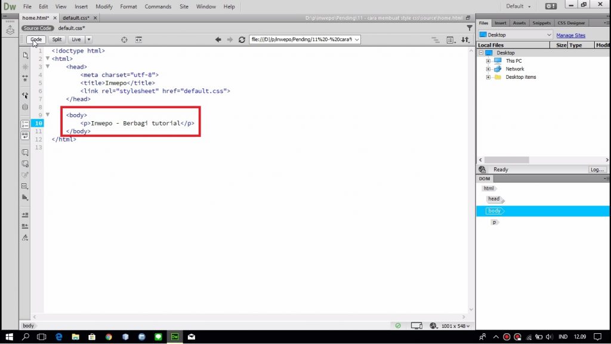
Task: Collapse the html tag fold arrow
Action: 48,59
